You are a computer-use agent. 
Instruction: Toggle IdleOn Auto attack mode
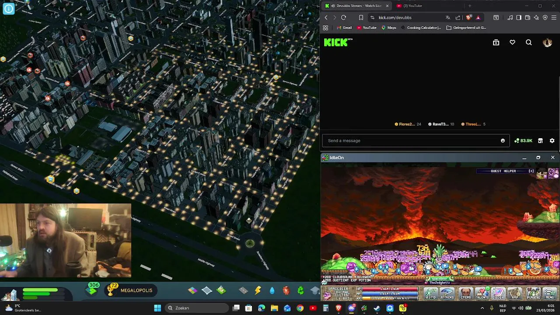(431, 294)
